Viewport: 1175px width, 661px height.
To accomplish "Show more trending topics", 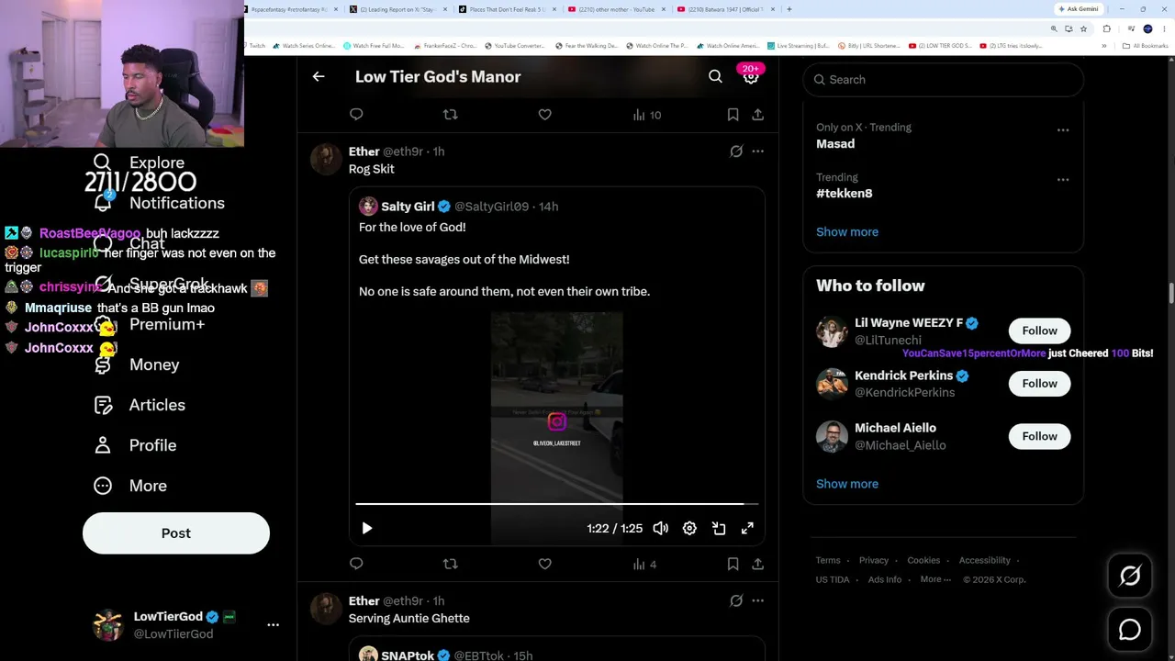I will (x=847, y=232).
